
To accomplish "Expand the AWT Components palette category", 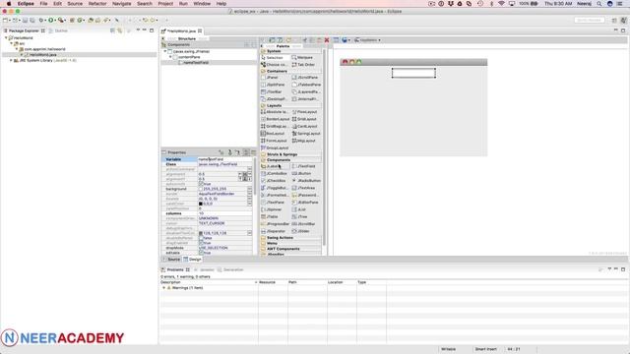I will click(291, 249).
